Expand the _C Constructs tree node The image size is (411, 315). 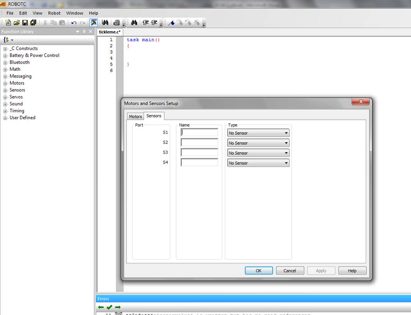coord(5,49)
